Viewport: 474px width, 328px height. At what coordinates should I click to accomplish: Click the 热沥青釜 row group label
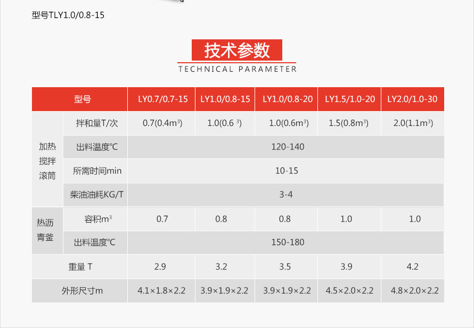46,230
